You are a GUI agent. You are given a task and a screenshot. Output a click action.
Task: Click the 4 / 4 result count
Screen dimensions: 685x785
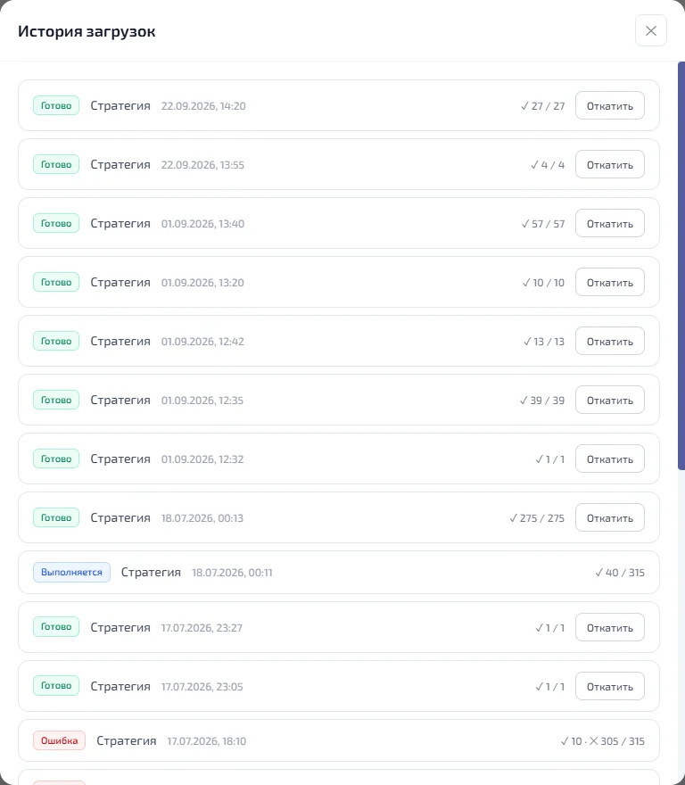tap(548, 165)
